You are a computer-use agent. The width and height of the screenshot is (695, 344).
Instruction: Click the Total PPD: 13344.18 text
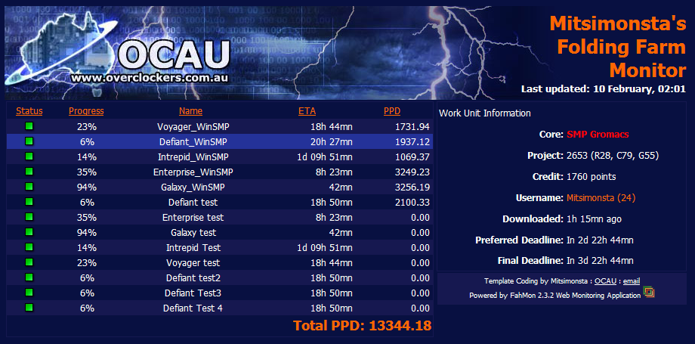point(362,325)
